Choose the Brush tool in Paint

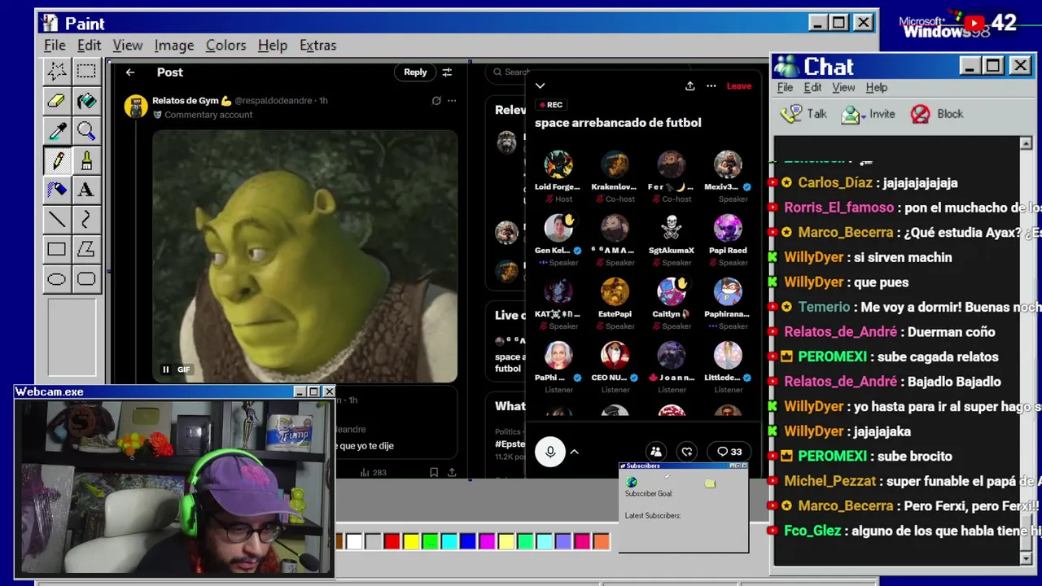click(85, 160)
